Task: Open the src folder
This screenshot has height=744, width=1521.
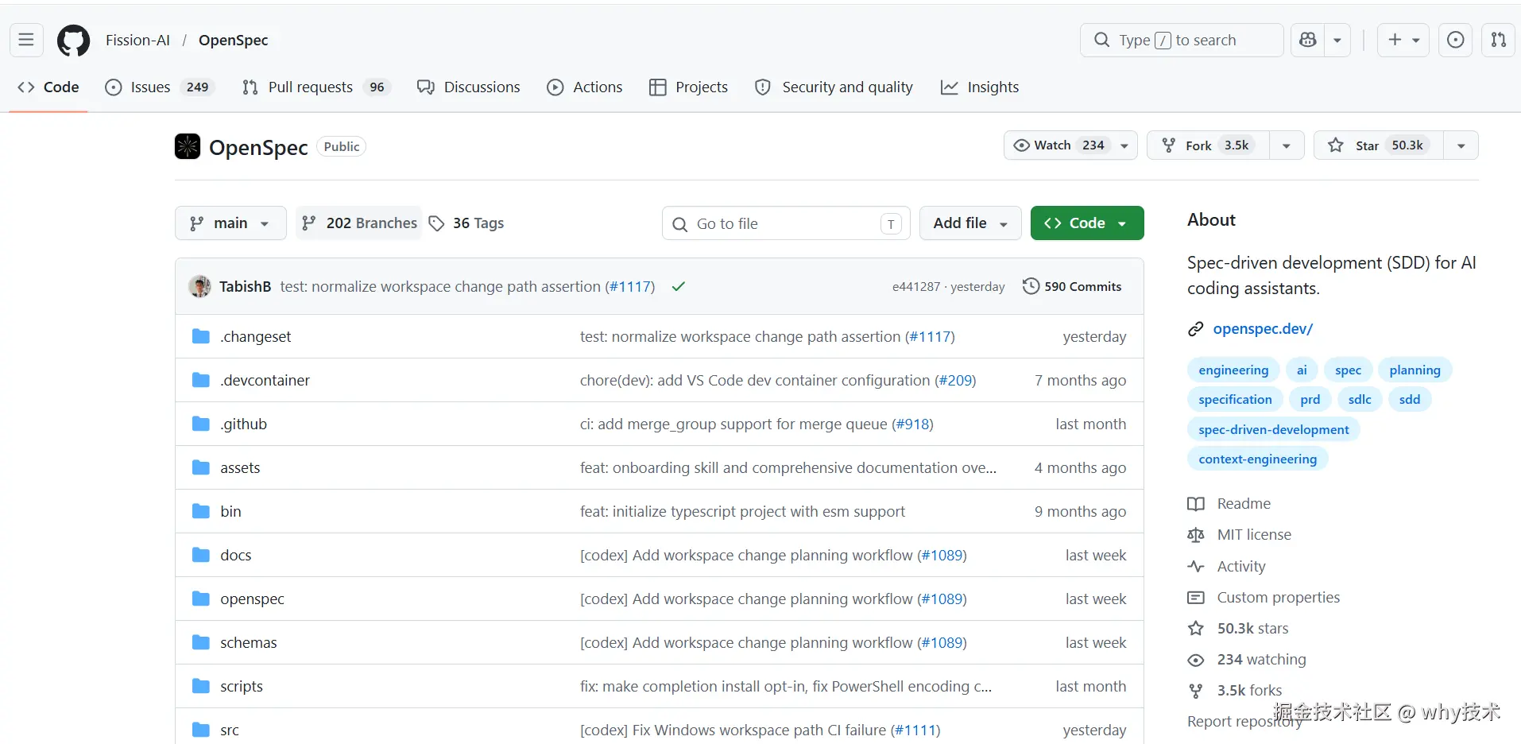Action: tap(230, 730)
